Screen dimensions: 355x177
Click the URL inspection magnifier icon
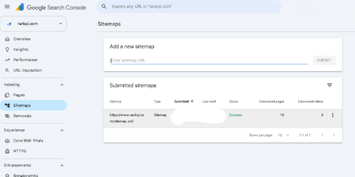(x=7, y=70)
